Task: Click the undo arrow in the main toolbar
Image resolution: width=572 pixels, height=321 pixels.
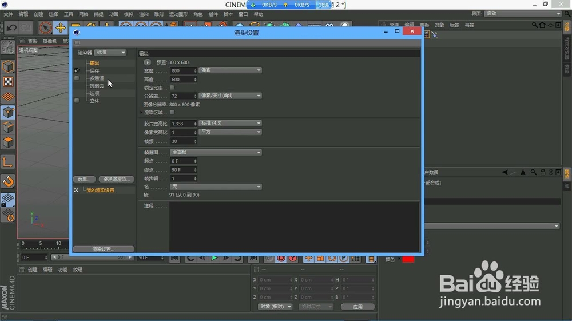Action: tap(11, 27)
